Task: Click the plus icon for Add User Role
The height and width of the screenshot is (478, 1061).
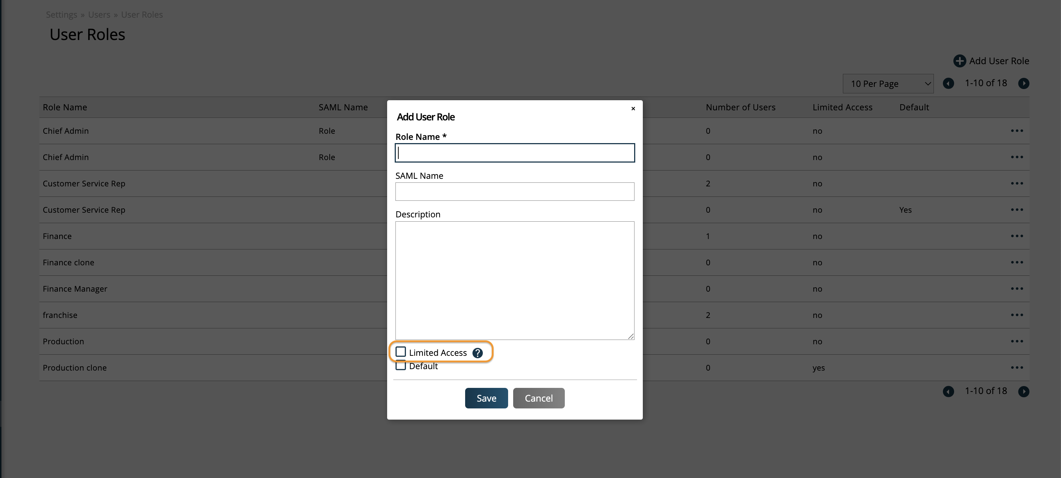Action: click(959, 61)
